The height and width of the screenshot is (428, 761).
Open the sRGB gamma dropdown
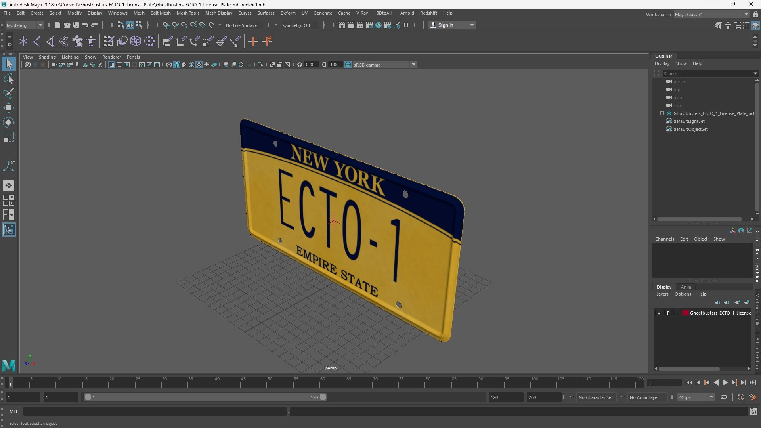pos(384,65)
